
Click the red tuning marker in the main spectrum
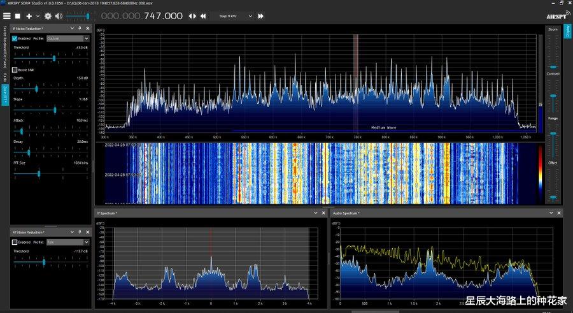(x=355, y=83)
